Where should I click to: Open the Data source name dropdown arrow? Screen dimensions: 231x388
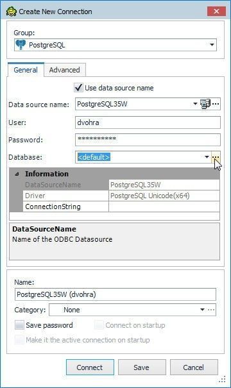coord(195,104)
